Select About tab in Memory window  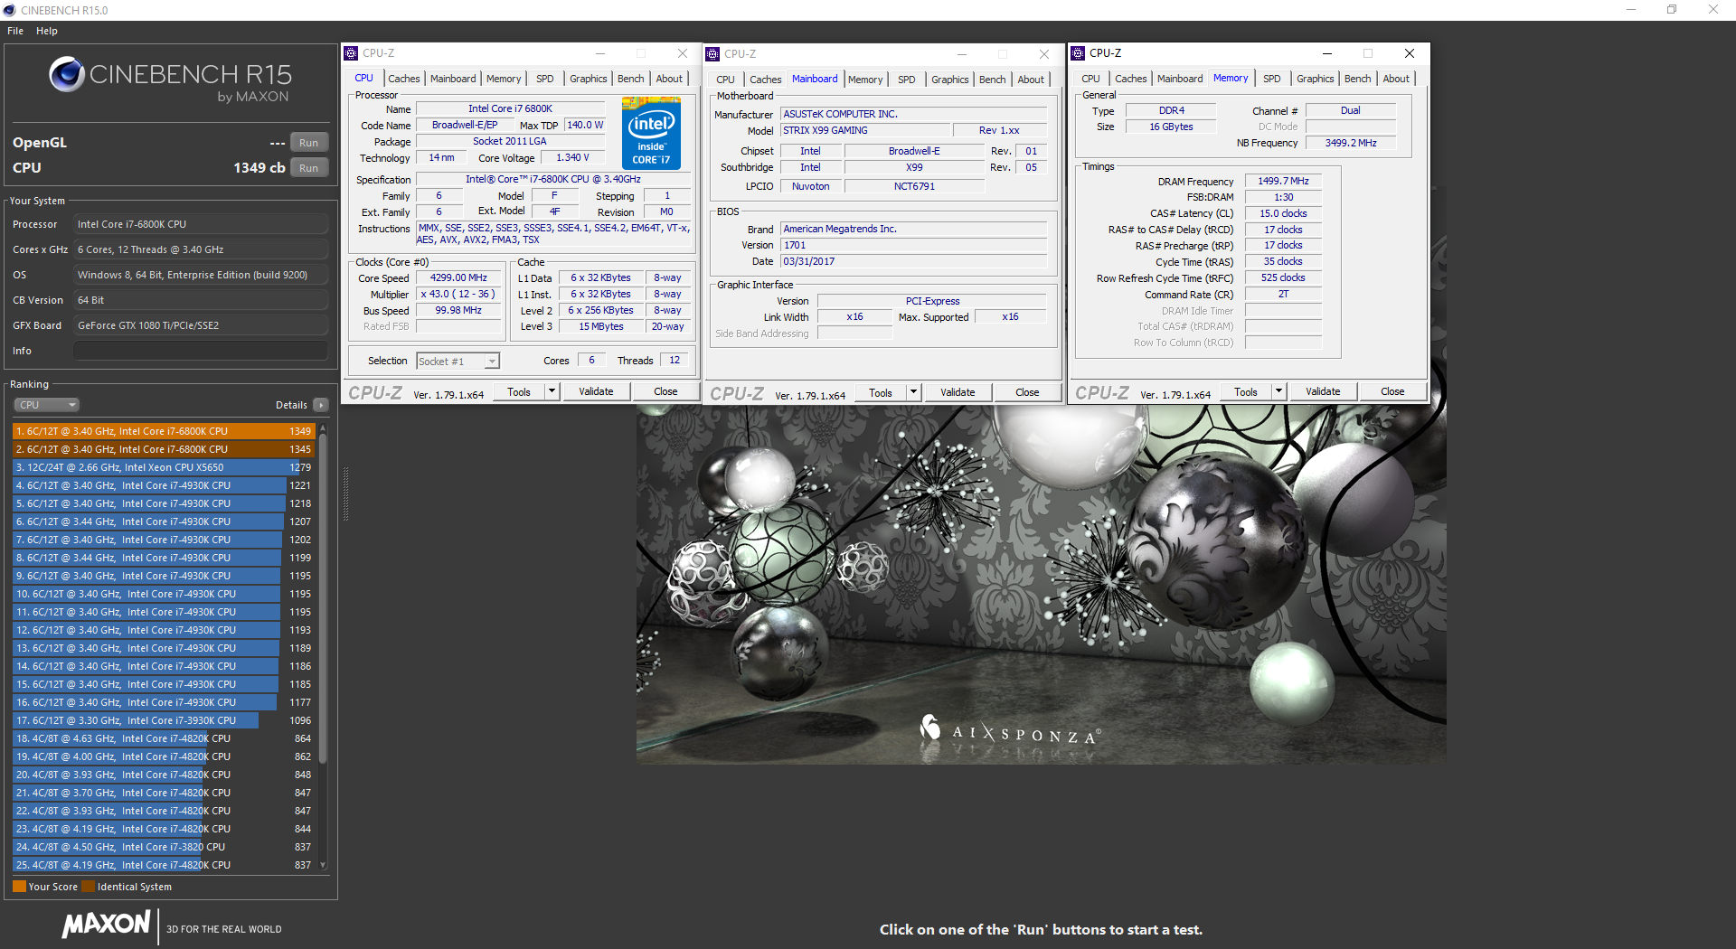click(x=1395, y=79)
